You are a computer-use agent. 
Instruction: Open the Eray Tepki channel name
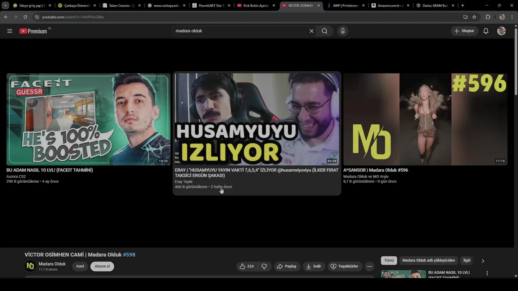184,182
